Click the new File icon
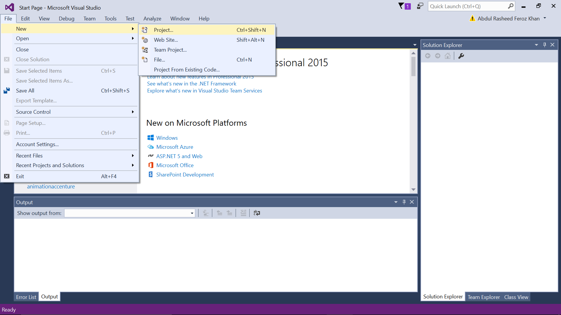This screenshot has height=315, width=561. tap(145, 60)
